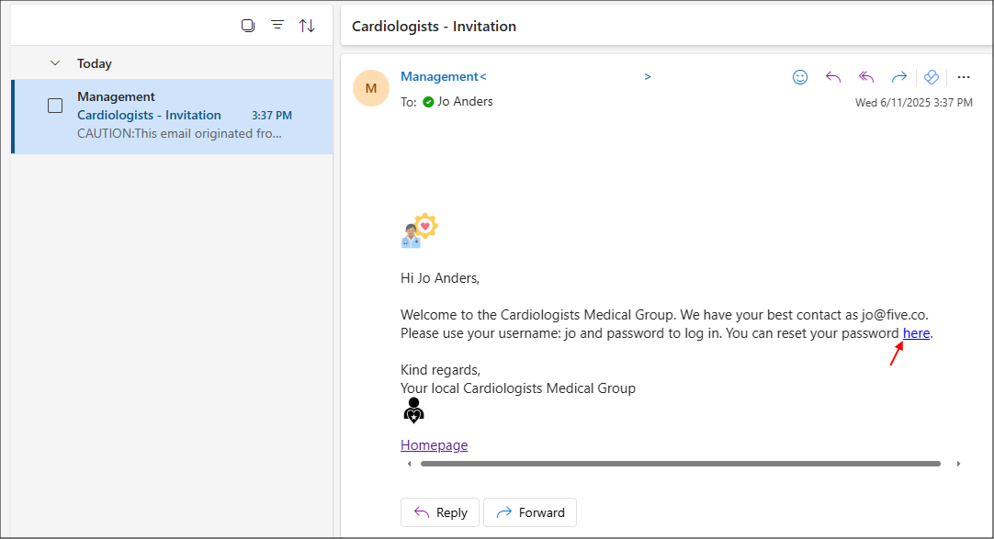The height and width of the screenshot is (539, 994).
Task: Click the Reply arrow icon in message header
Action: click(833, 77)
